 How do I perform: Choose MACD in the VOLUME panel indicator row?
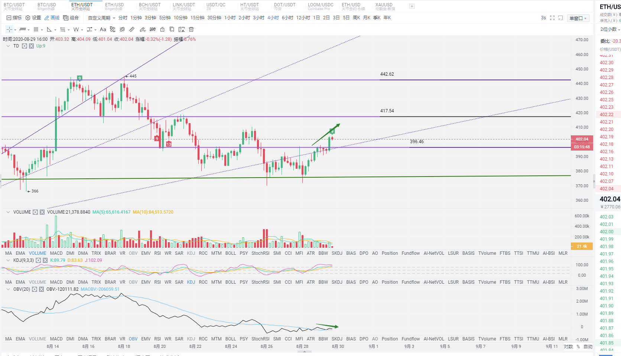(x=56, y=253)
